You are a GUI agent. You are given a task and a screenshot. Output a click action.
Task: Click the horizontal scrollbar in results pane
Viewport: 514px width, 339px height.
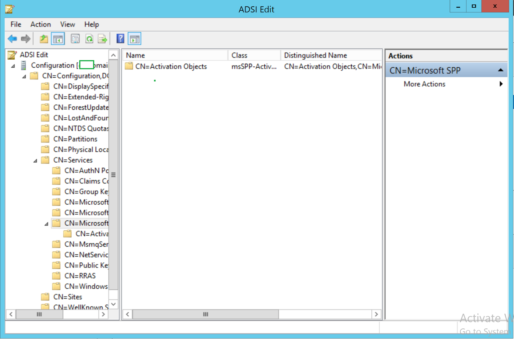(205, 314)
